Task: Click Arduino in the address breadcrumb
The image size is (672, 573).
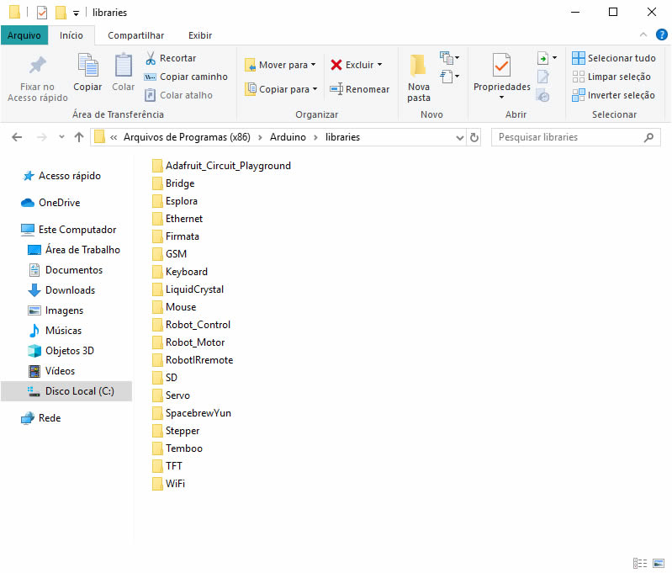Action: tap(288, 137)
